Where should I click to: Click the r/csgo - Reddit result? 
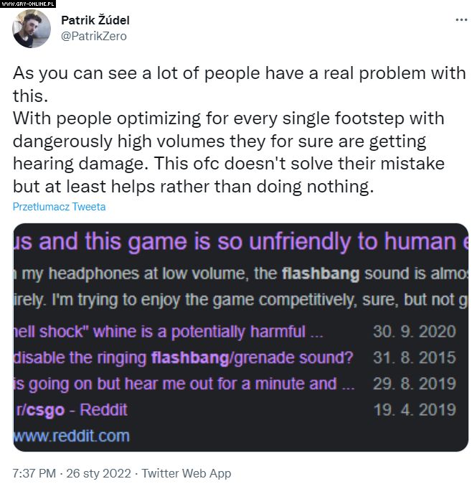(71, 409)
